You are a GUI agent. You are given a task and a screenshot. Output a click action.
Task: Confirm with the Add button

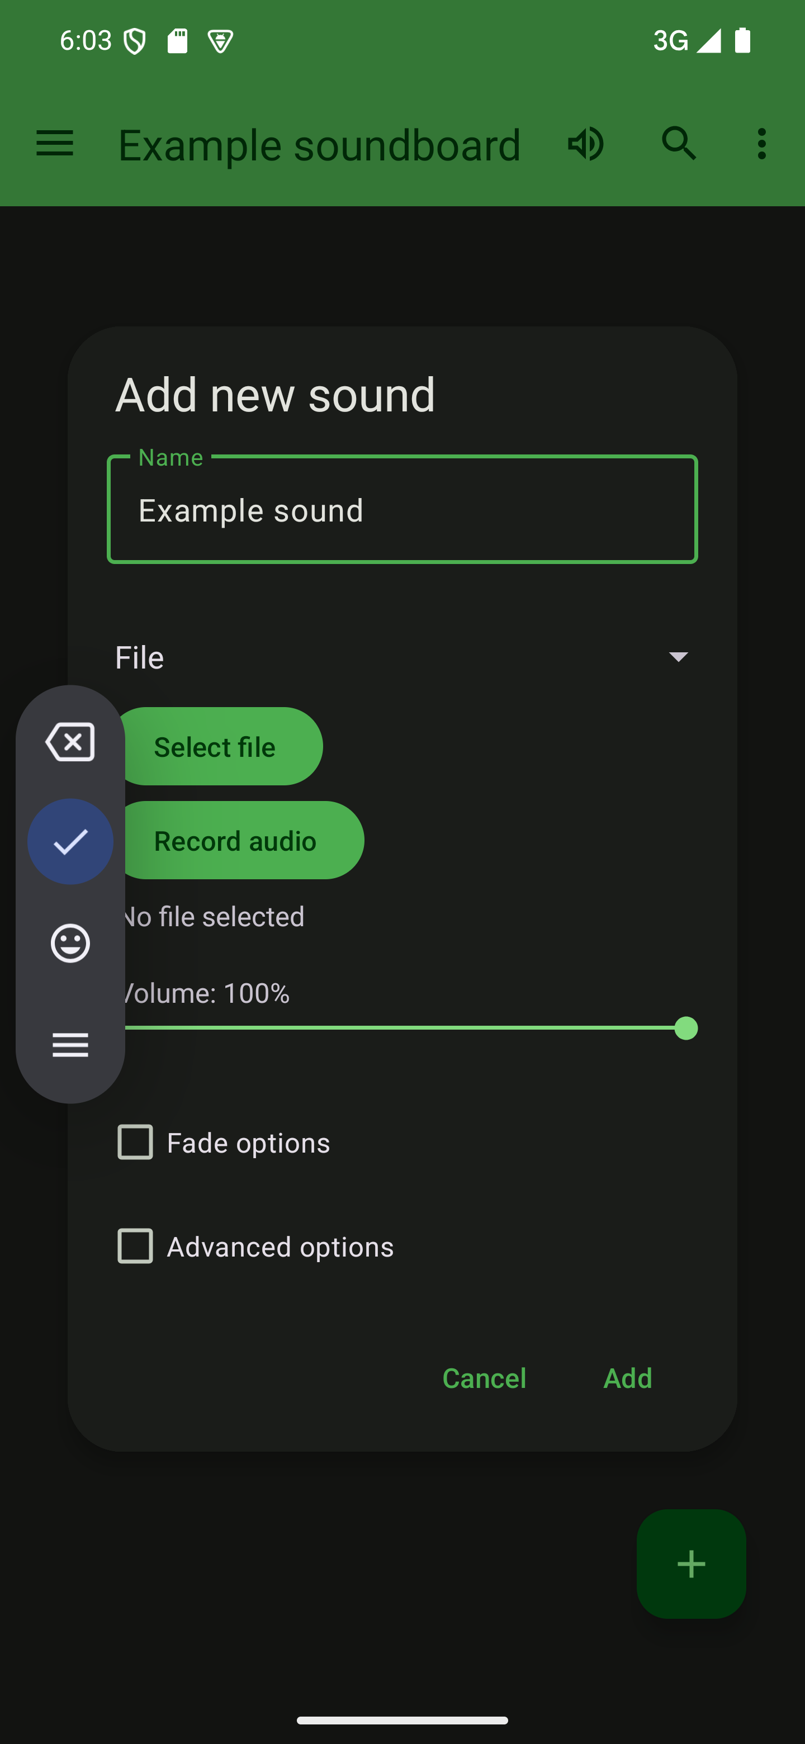pos(627,1378)
